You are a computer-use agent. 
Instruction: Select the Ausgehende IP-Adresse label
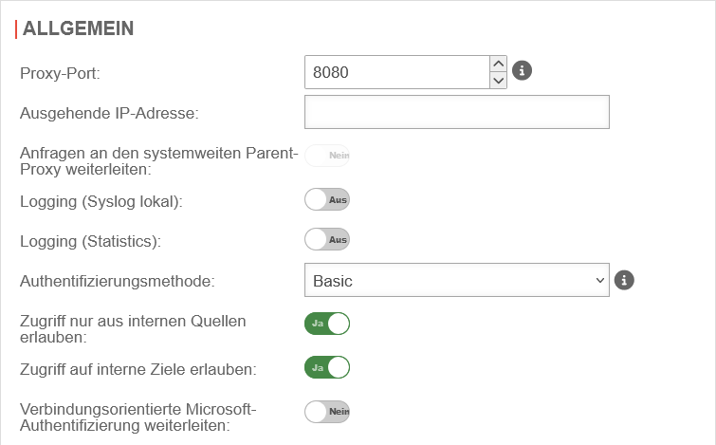pyautogui.click(x=108, y=114)
